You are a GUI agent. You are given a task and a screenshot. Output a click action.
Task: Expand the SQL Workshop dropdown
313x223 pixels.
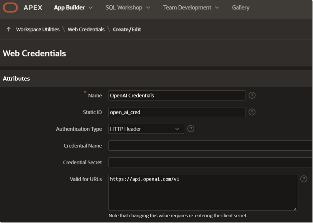[x=148, y=7]
